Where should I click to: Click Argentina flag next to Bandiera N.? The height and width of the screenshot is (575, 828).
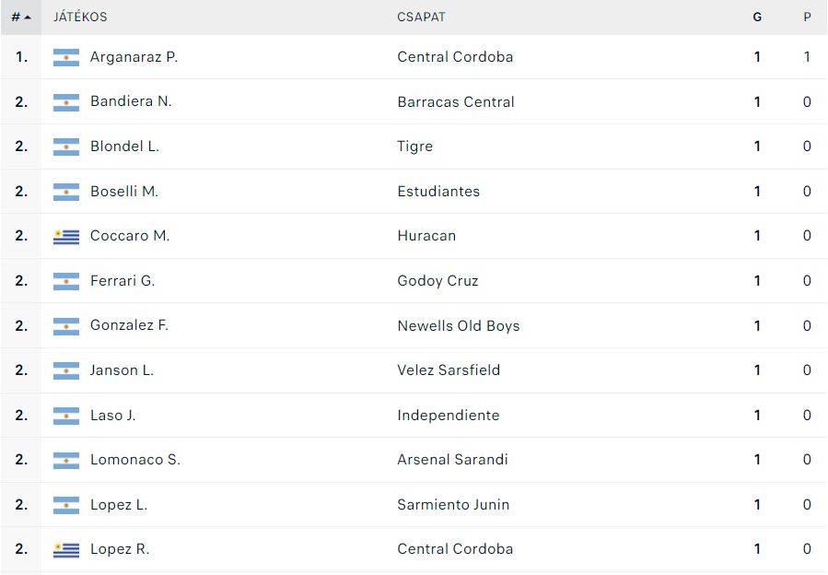(66, 102)
